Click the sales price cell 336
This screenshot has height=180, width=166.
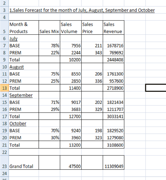pos(92,81)
